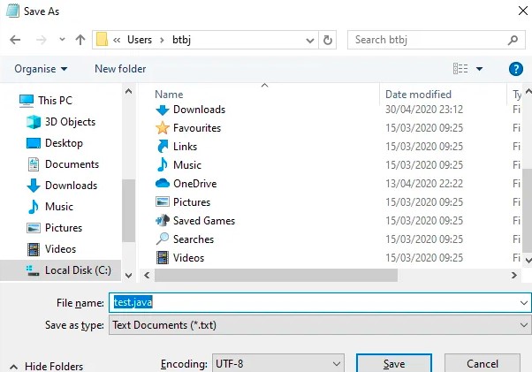Click the horizontal scrollbar thumb

(x=276, y=275)
